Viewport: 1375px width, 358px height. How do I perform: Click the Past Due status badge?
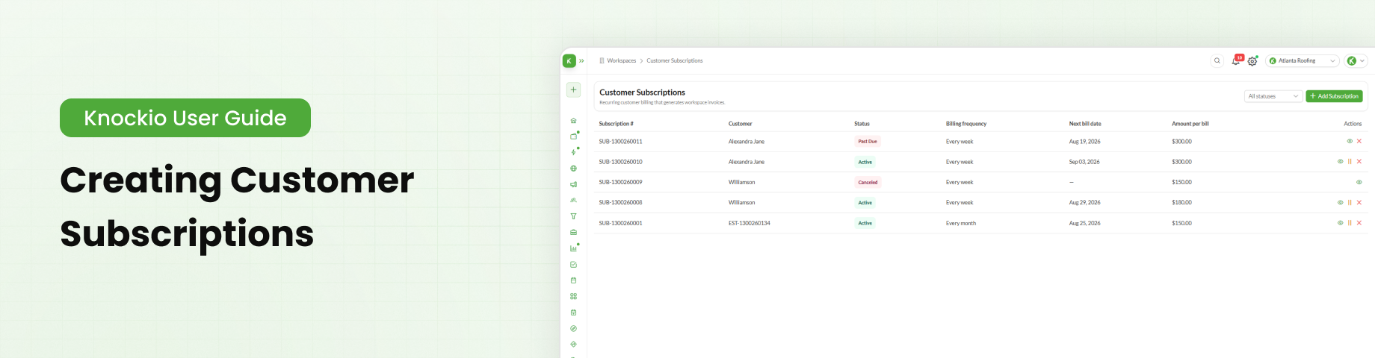pyautogui.click(x=868, y=142)
